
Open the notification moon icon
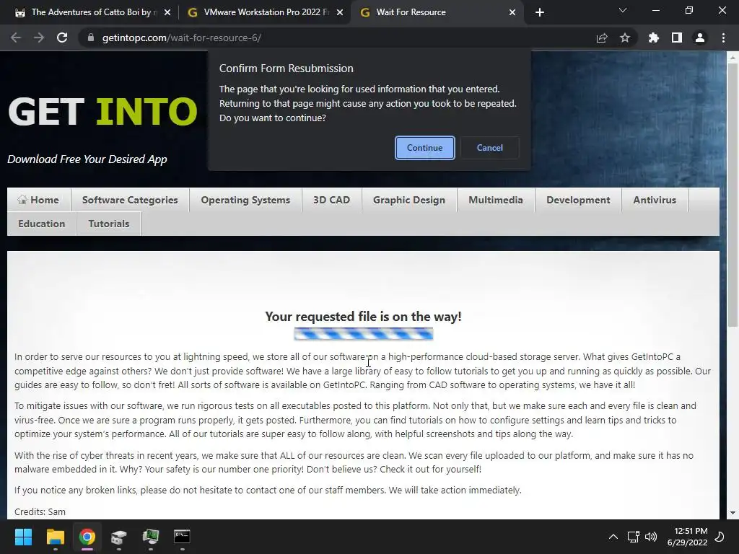click(720, 537)
